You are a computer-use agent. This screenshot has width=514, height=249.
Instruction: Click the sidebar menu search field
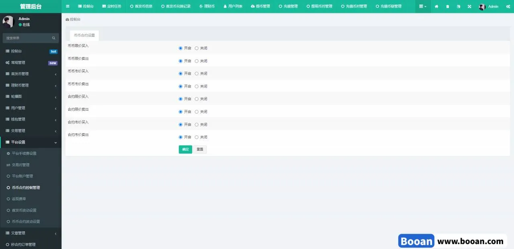click(x=27, y=38)
